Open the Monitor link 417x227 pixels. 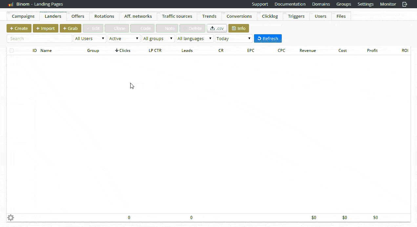388,4
